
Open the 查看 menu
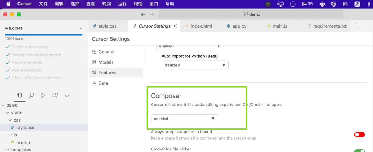(91, 4)
